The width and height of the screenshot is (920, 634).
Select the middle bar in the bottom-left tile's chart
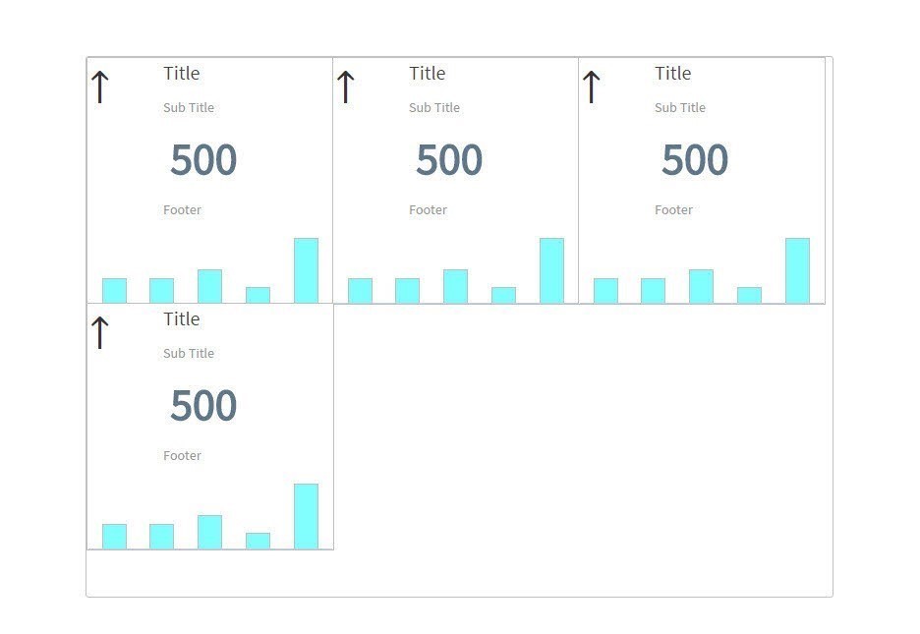(209, 532)
